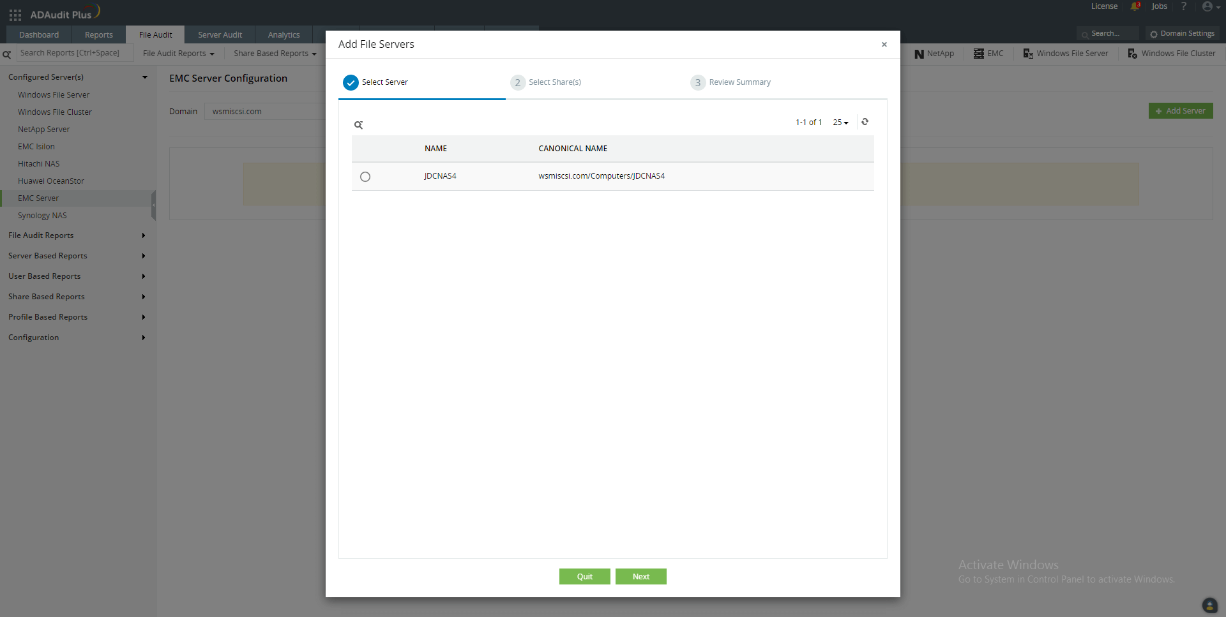1226x617 pixels.
Task: Switch to the Server Audit tab
Action: click(x=219, y=34)
